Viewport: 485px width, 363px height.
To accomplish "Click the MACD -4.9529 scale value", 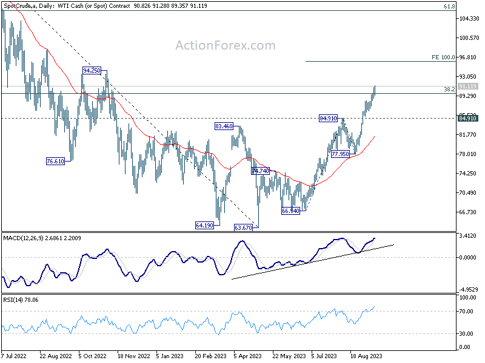I will click(x=469, y=290).
